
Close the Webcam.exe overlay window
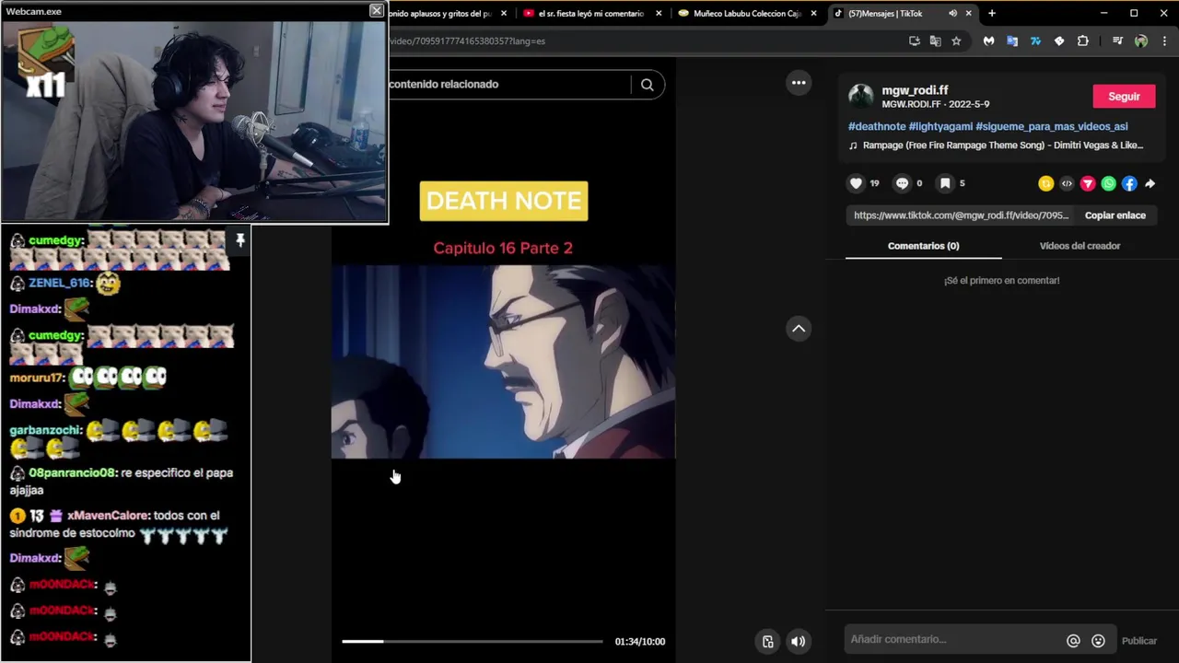coord(376,10)
